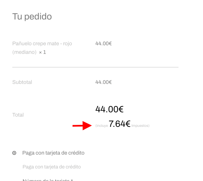Viewport: 203px width, 181px height.
Task: Click the subtotal amount 44.00€
Action: [x=103, y=82]
